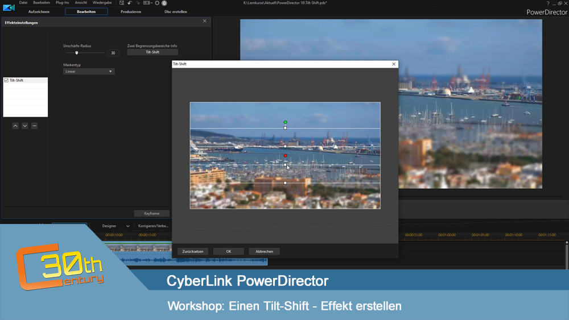Click the 00:00:10:00 mark on timeline ruler
Image resolution: width=569 pixels, height=320 pixels.
tap(114, 235)
